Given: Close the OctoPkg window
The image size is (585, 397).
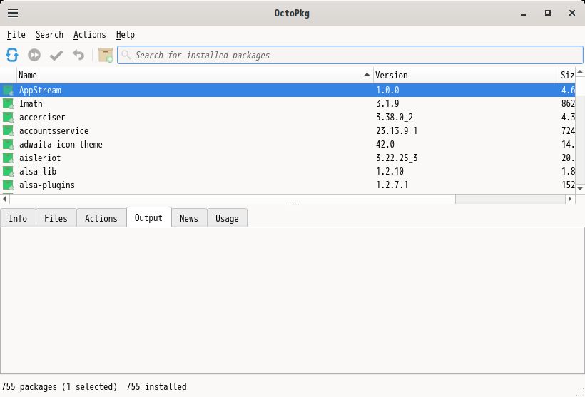Looking at the screenshot, I should tap(572, 13).
